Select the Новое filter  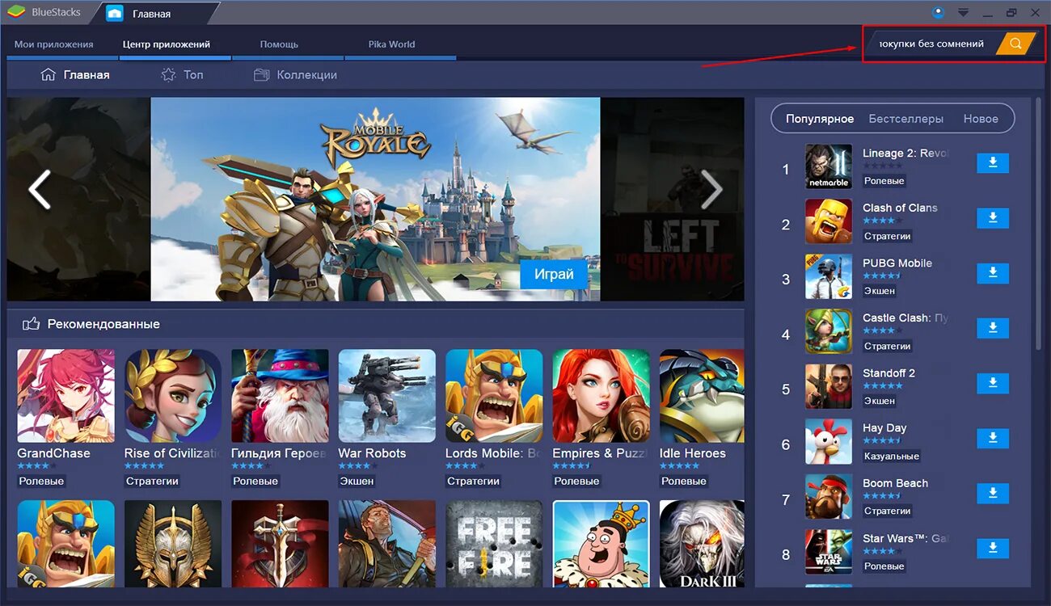coord(981,119)
